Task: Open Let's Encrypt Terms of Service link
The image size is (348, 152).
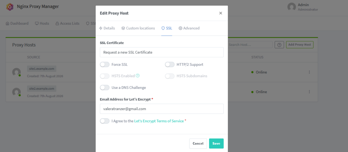Action: 159,121
